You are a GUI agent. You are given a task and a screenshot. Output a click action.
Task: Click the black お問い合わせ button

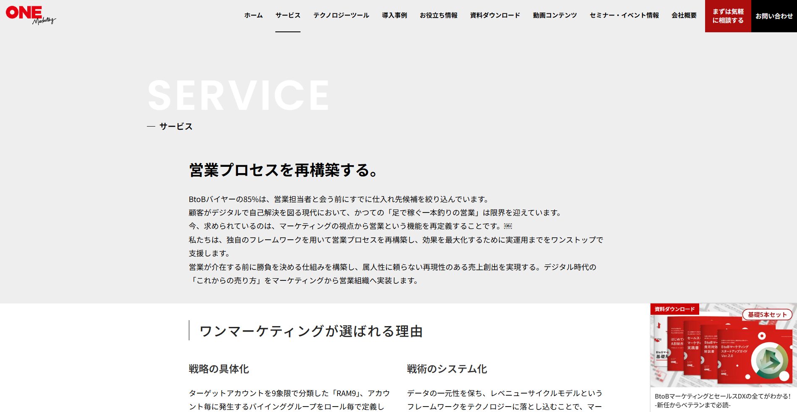774,16
